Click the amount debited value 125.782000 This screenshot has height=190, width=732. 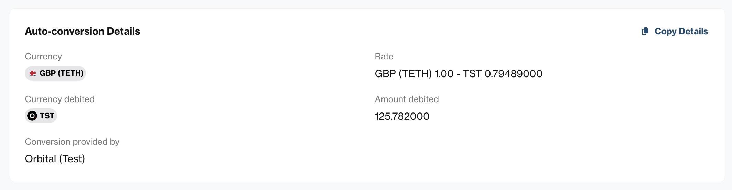pyautogui.click(x=402, y=116)
